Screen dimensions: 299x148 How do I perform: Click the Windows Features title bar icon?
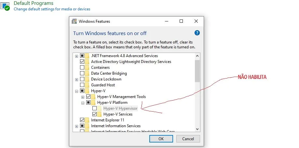tap(75, 21)
